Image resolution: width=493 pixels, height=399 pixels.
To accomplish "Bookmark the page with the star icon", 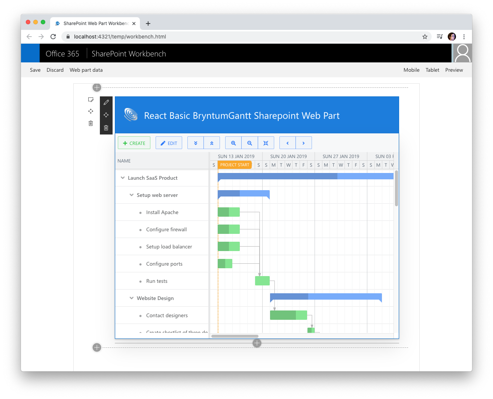I will coord(425,37).
